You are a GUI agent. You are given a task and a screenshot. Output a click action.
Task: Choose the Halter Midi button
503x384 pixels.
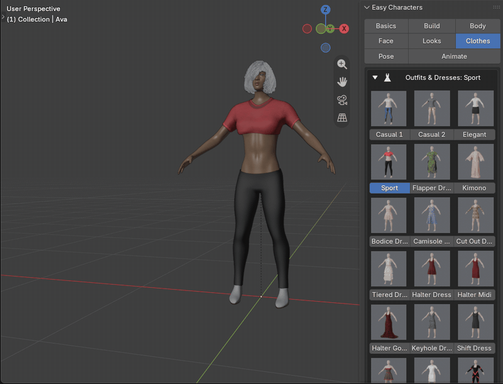coord(475,295)
